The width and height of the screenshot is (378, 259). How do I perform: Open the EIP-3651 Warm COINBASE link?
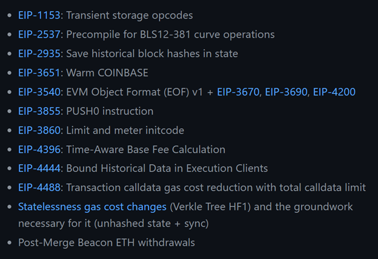(x=39, y=73)
